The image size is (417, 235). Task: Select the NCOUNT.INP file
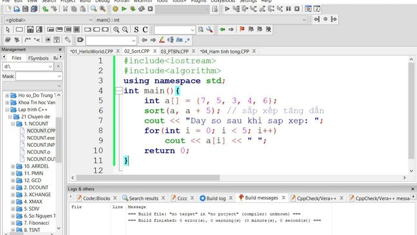click(x=41, y=145)
